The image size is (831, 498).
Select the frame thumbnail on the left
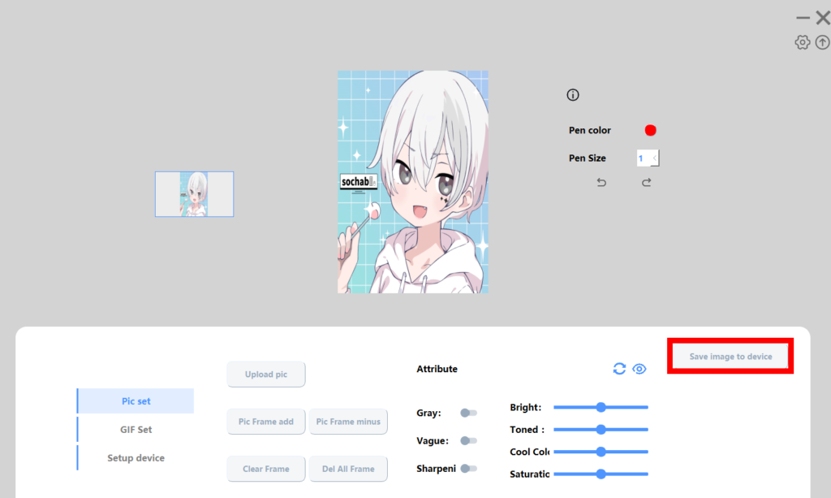click(x=194, y=194)
